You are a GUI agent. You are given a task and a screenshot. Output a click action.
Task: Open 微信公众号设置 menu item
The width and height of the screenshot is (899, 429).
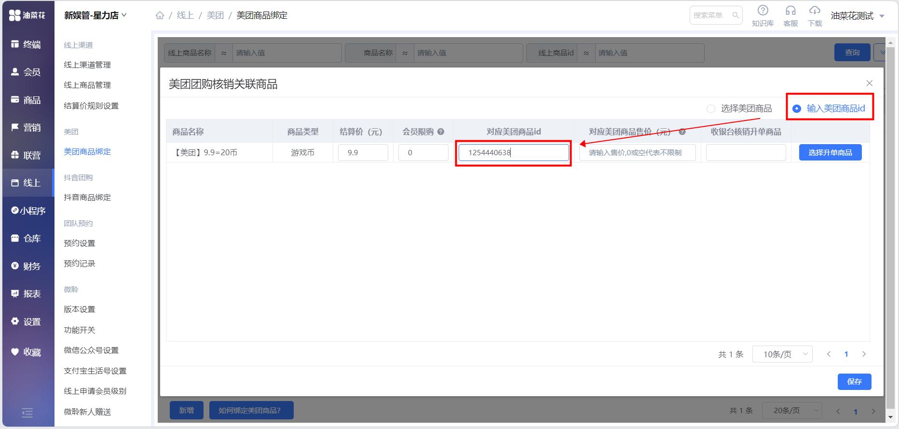point(91,350)
